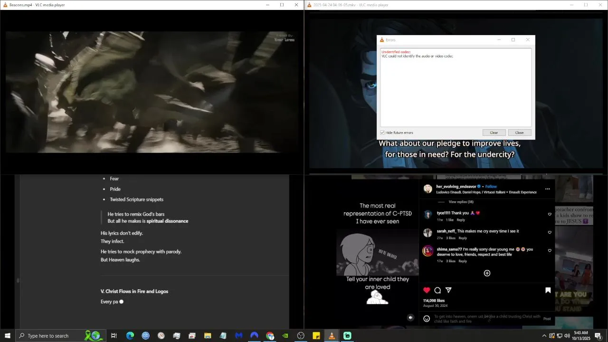Open the teal chat app in the taskbar

point(347,336)
